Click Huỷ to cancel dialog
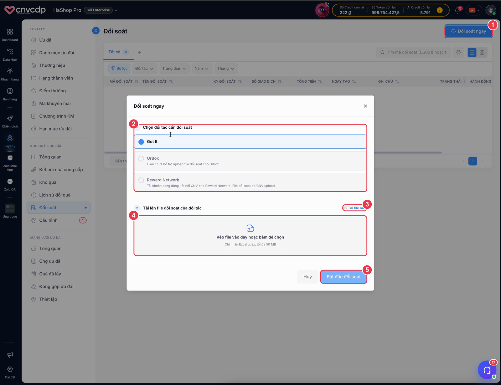This screenshot has height=385, width=501. point(307,277)
